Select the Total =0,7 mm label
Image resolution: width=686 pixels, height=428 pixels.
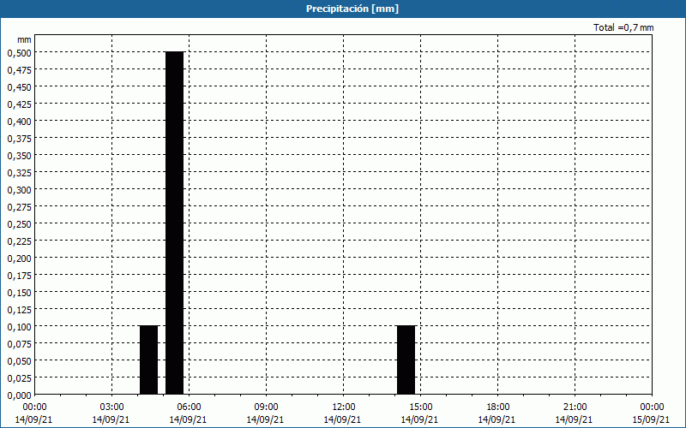[623, 27]
